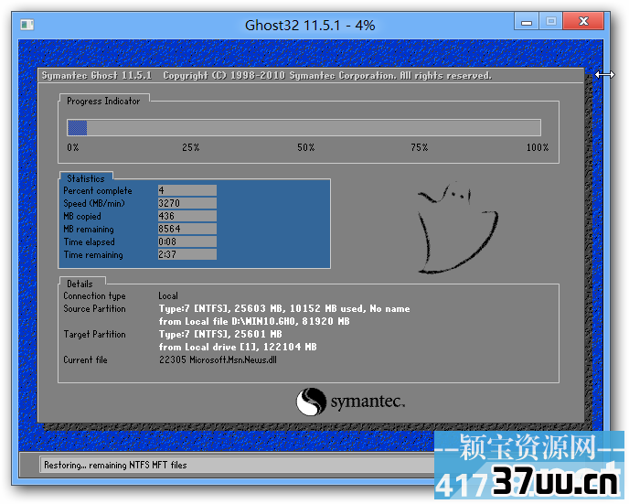The height and width of the screenshot is (504, 629).
Task: Click the Local connection value
Action: coord(168,296)
